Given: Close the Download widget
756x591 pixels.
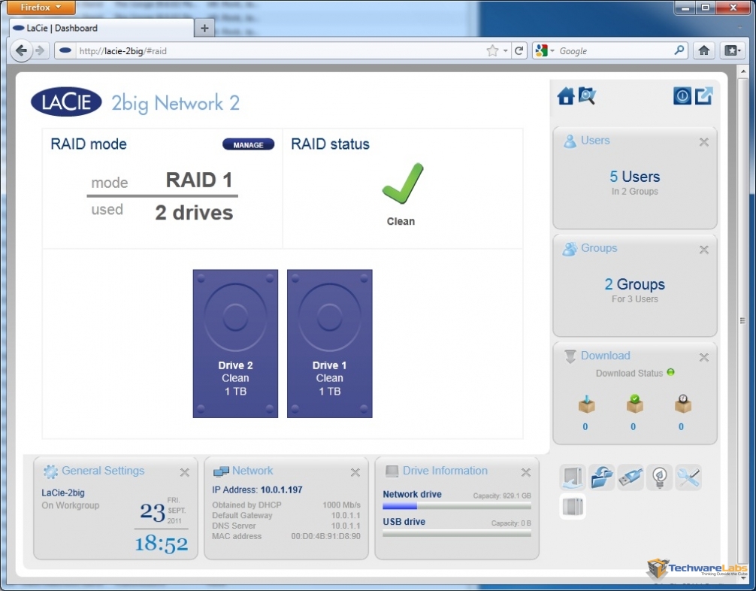Looking at the screenshot, I should 704,357.
